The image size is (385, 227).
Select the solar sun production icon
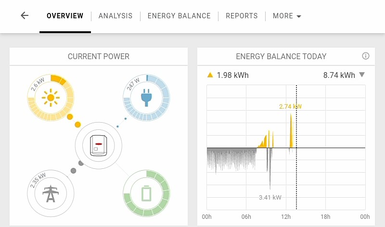pos(51,98)
